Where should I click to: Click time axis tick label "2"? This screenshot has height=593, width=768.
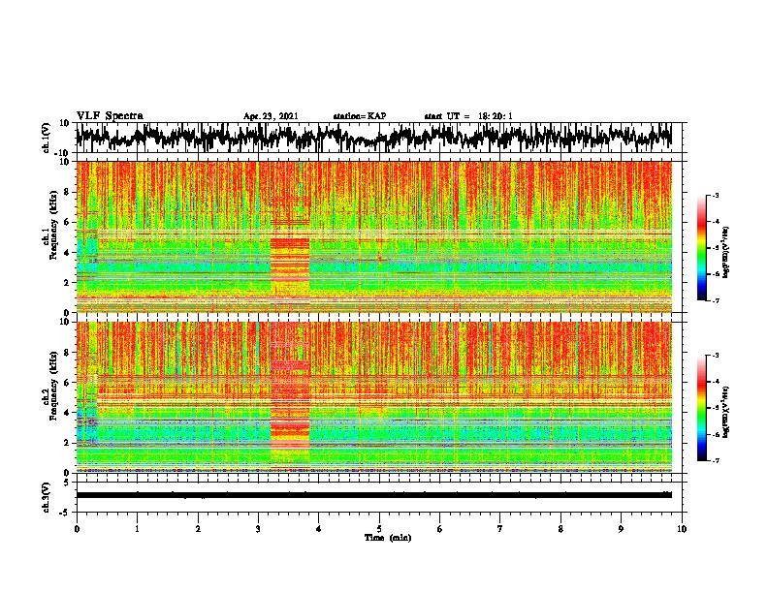point(198,529)
